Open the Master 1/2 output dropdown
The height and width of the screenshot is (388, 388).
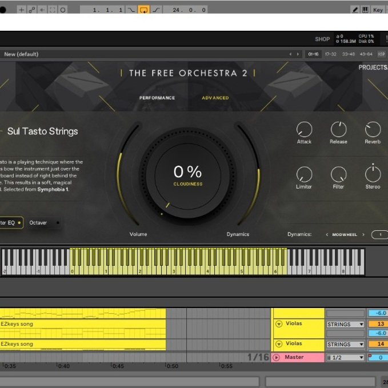pos(345,358)
